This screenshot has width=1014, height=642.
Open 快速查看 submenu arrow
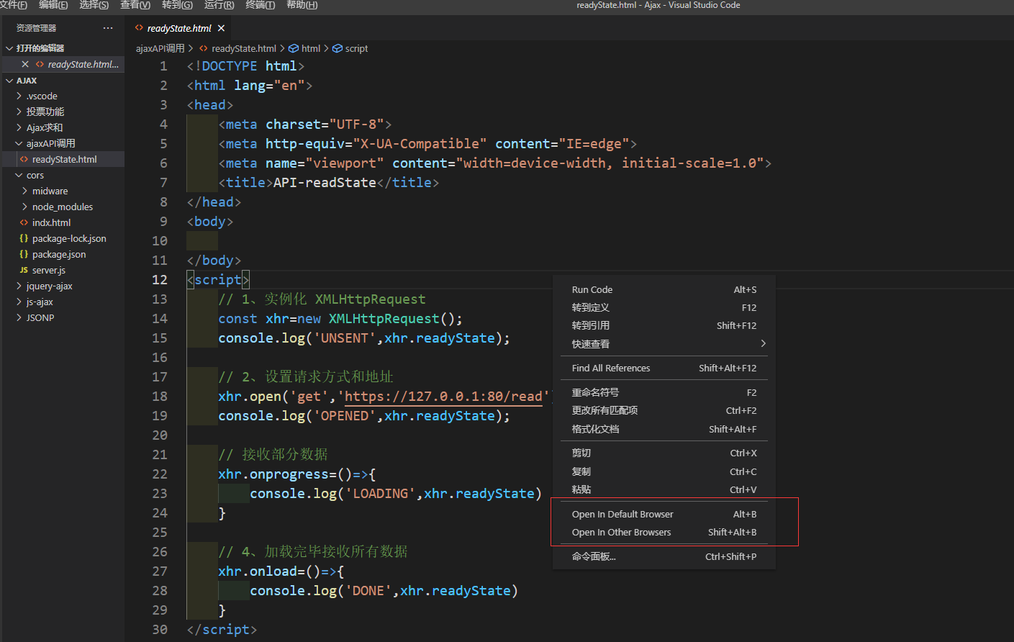[763, 343]
